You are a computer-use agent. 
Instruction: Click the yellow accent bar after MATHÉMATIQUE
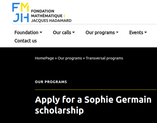(x=64, y=16)
